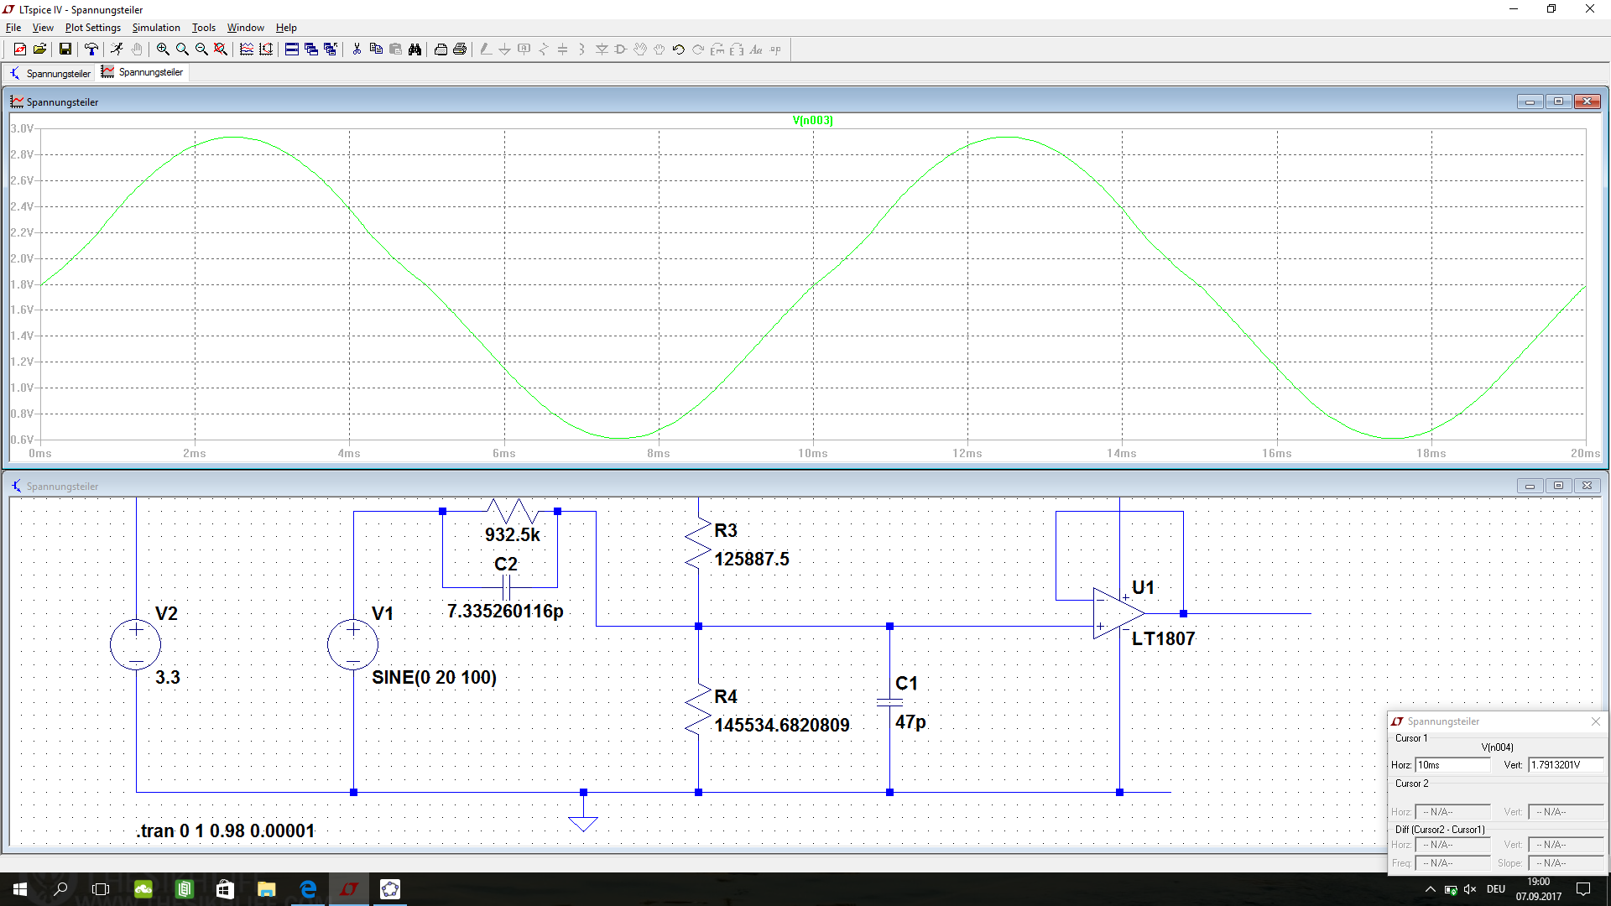Click the Halt simulation hand icon
Viewport: 1611px width, 906px height.
point(137,49)
